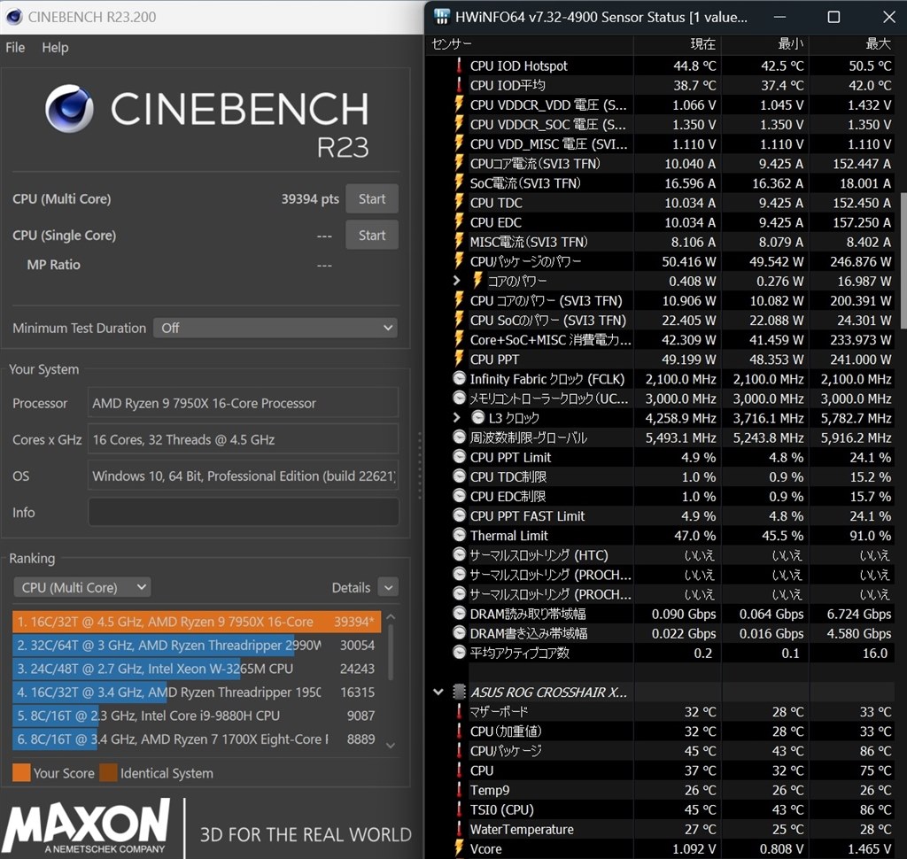
Task: Click lightning icon beside CPU TDC
Action: (x=460, y=203)
